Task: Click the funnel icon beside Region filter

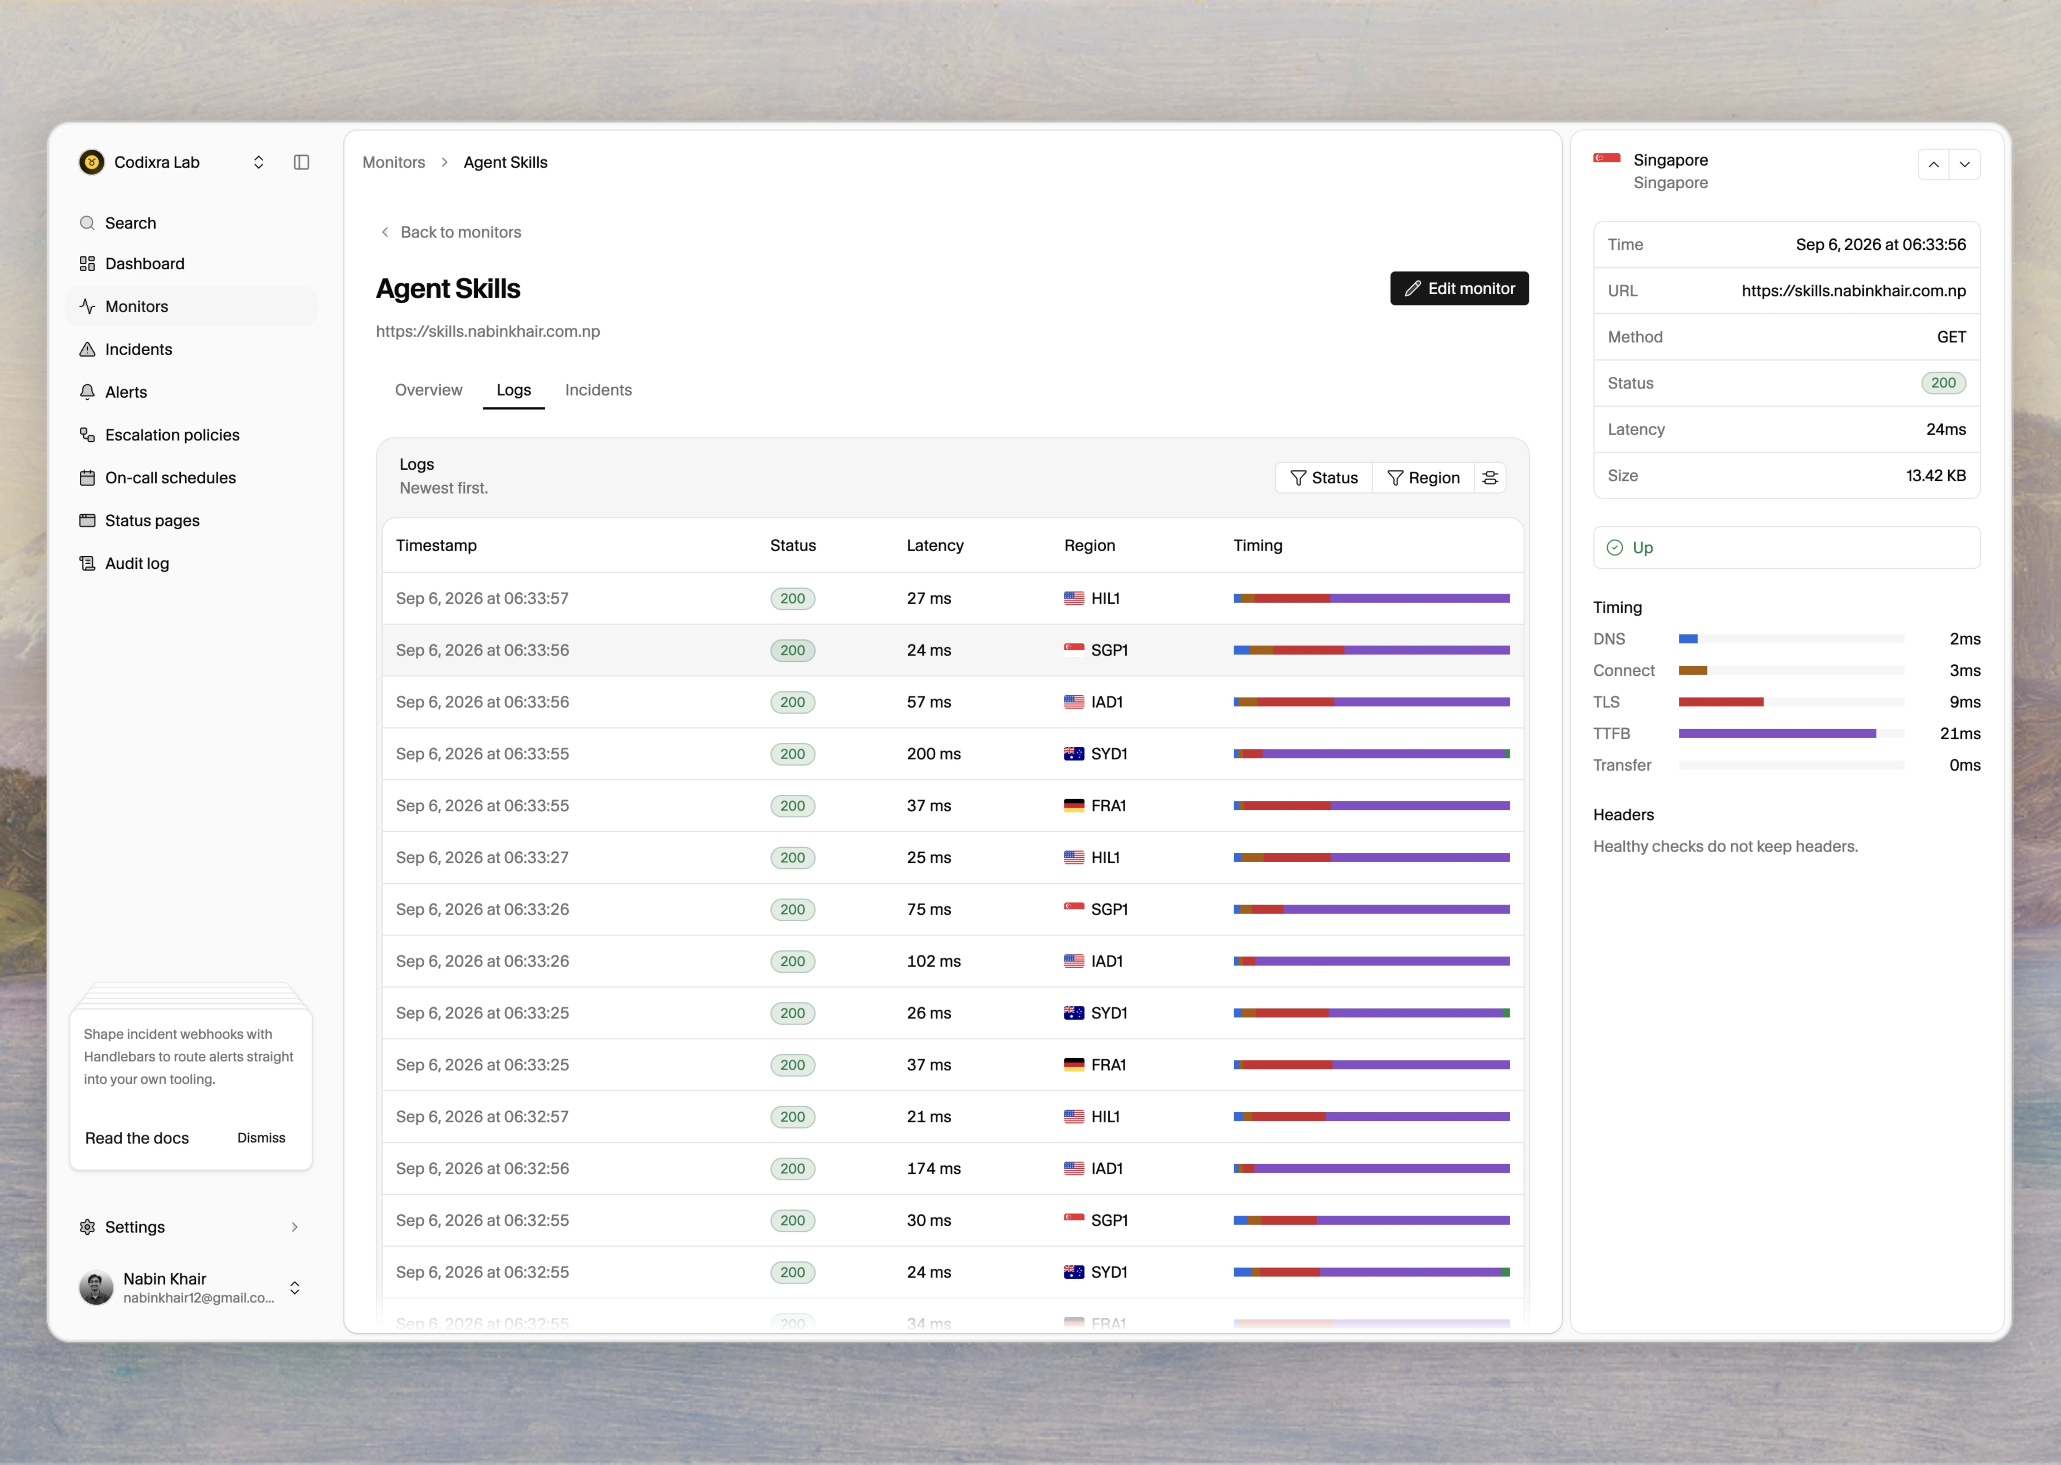Action: pos(1395,478)
